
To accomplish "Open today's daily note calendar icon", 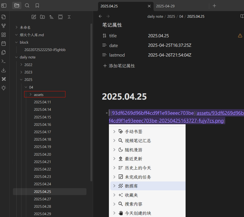I will pos(4,43).
